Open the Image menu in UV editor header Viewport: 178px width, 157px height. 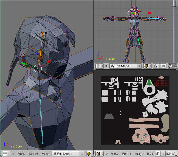(139, 154)
